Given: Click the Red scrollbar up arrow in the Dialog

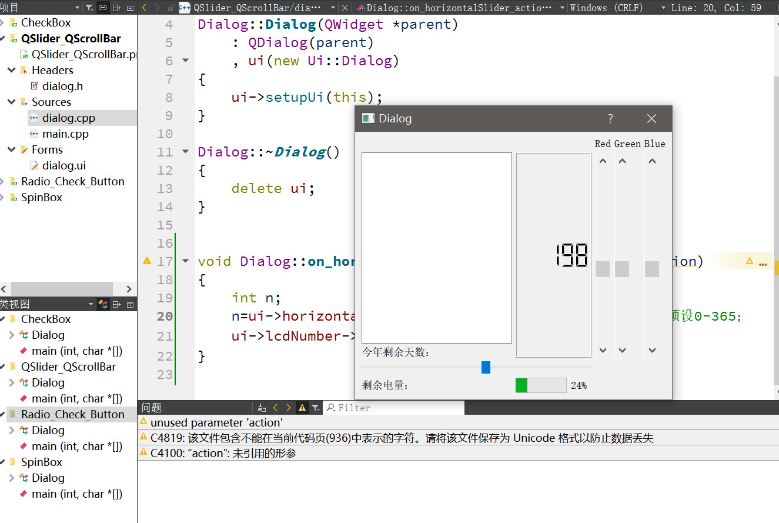Looking at the screenshot, I should click(601, 160).
